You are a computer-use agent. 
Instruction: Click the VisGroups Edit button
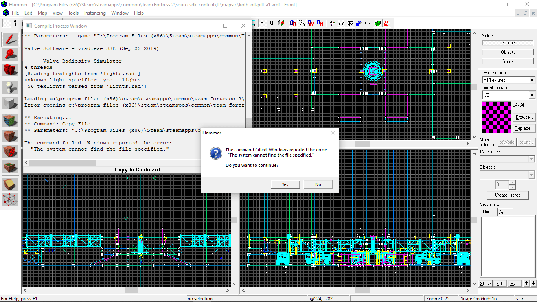tap(500, 284)
